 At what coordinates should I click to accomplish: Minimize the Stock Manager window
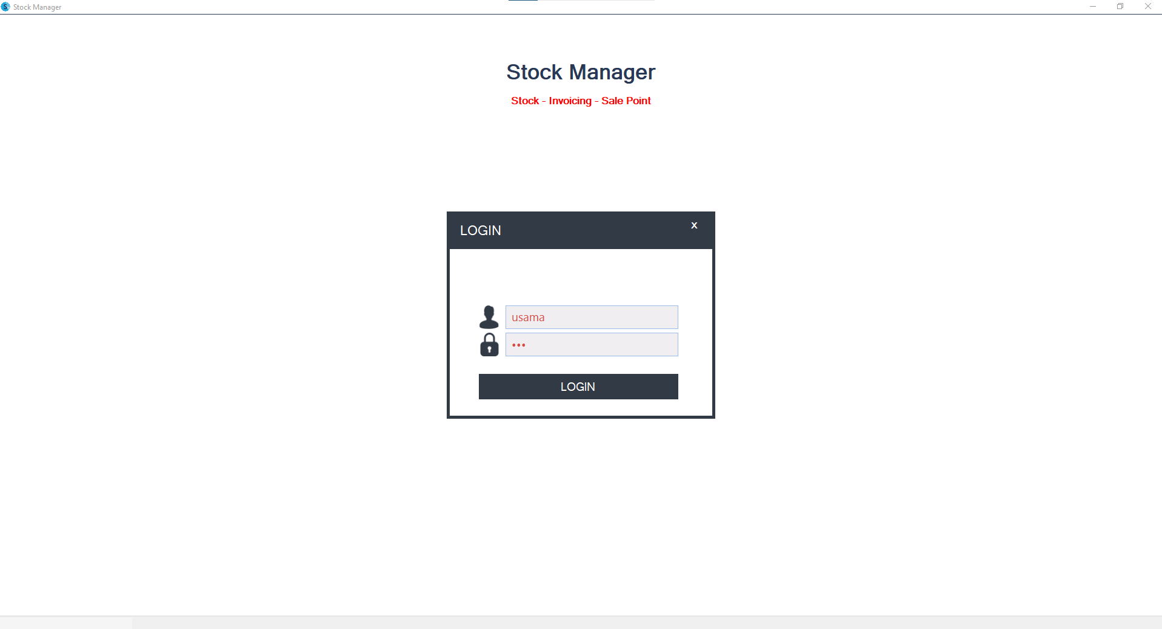click(1093, 7)
